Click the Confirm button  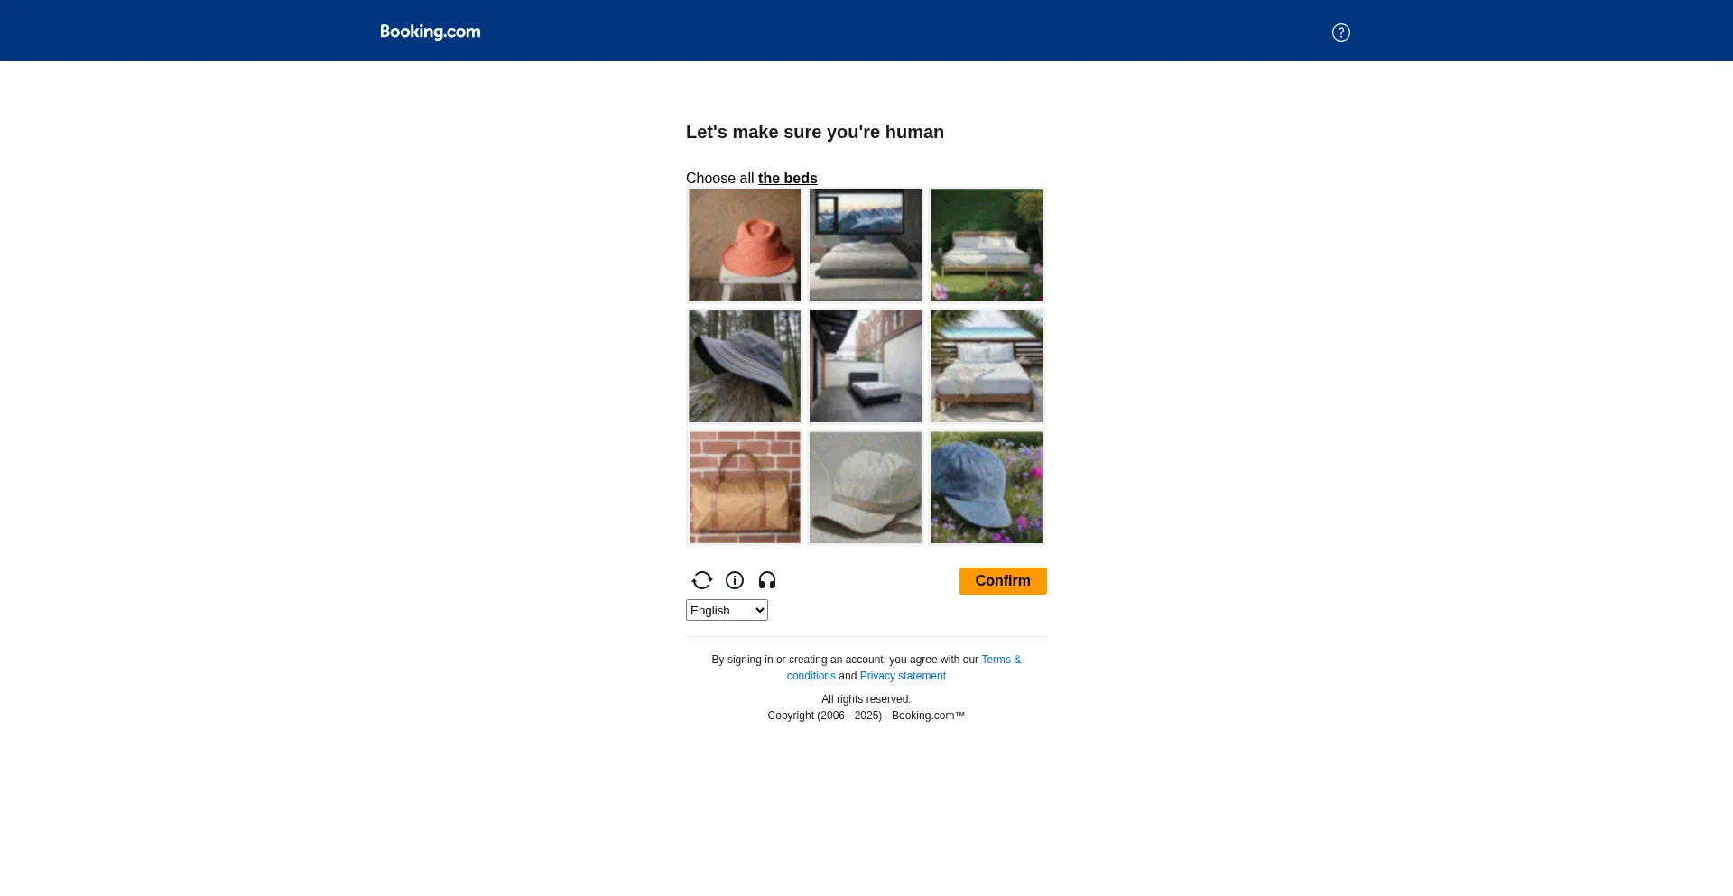coord(1003,581)
